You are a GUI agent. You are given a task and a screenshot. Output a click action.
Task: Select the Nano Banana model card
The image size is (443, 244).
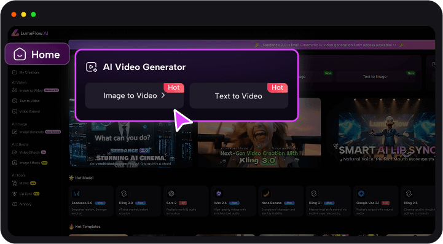[281, 201]
